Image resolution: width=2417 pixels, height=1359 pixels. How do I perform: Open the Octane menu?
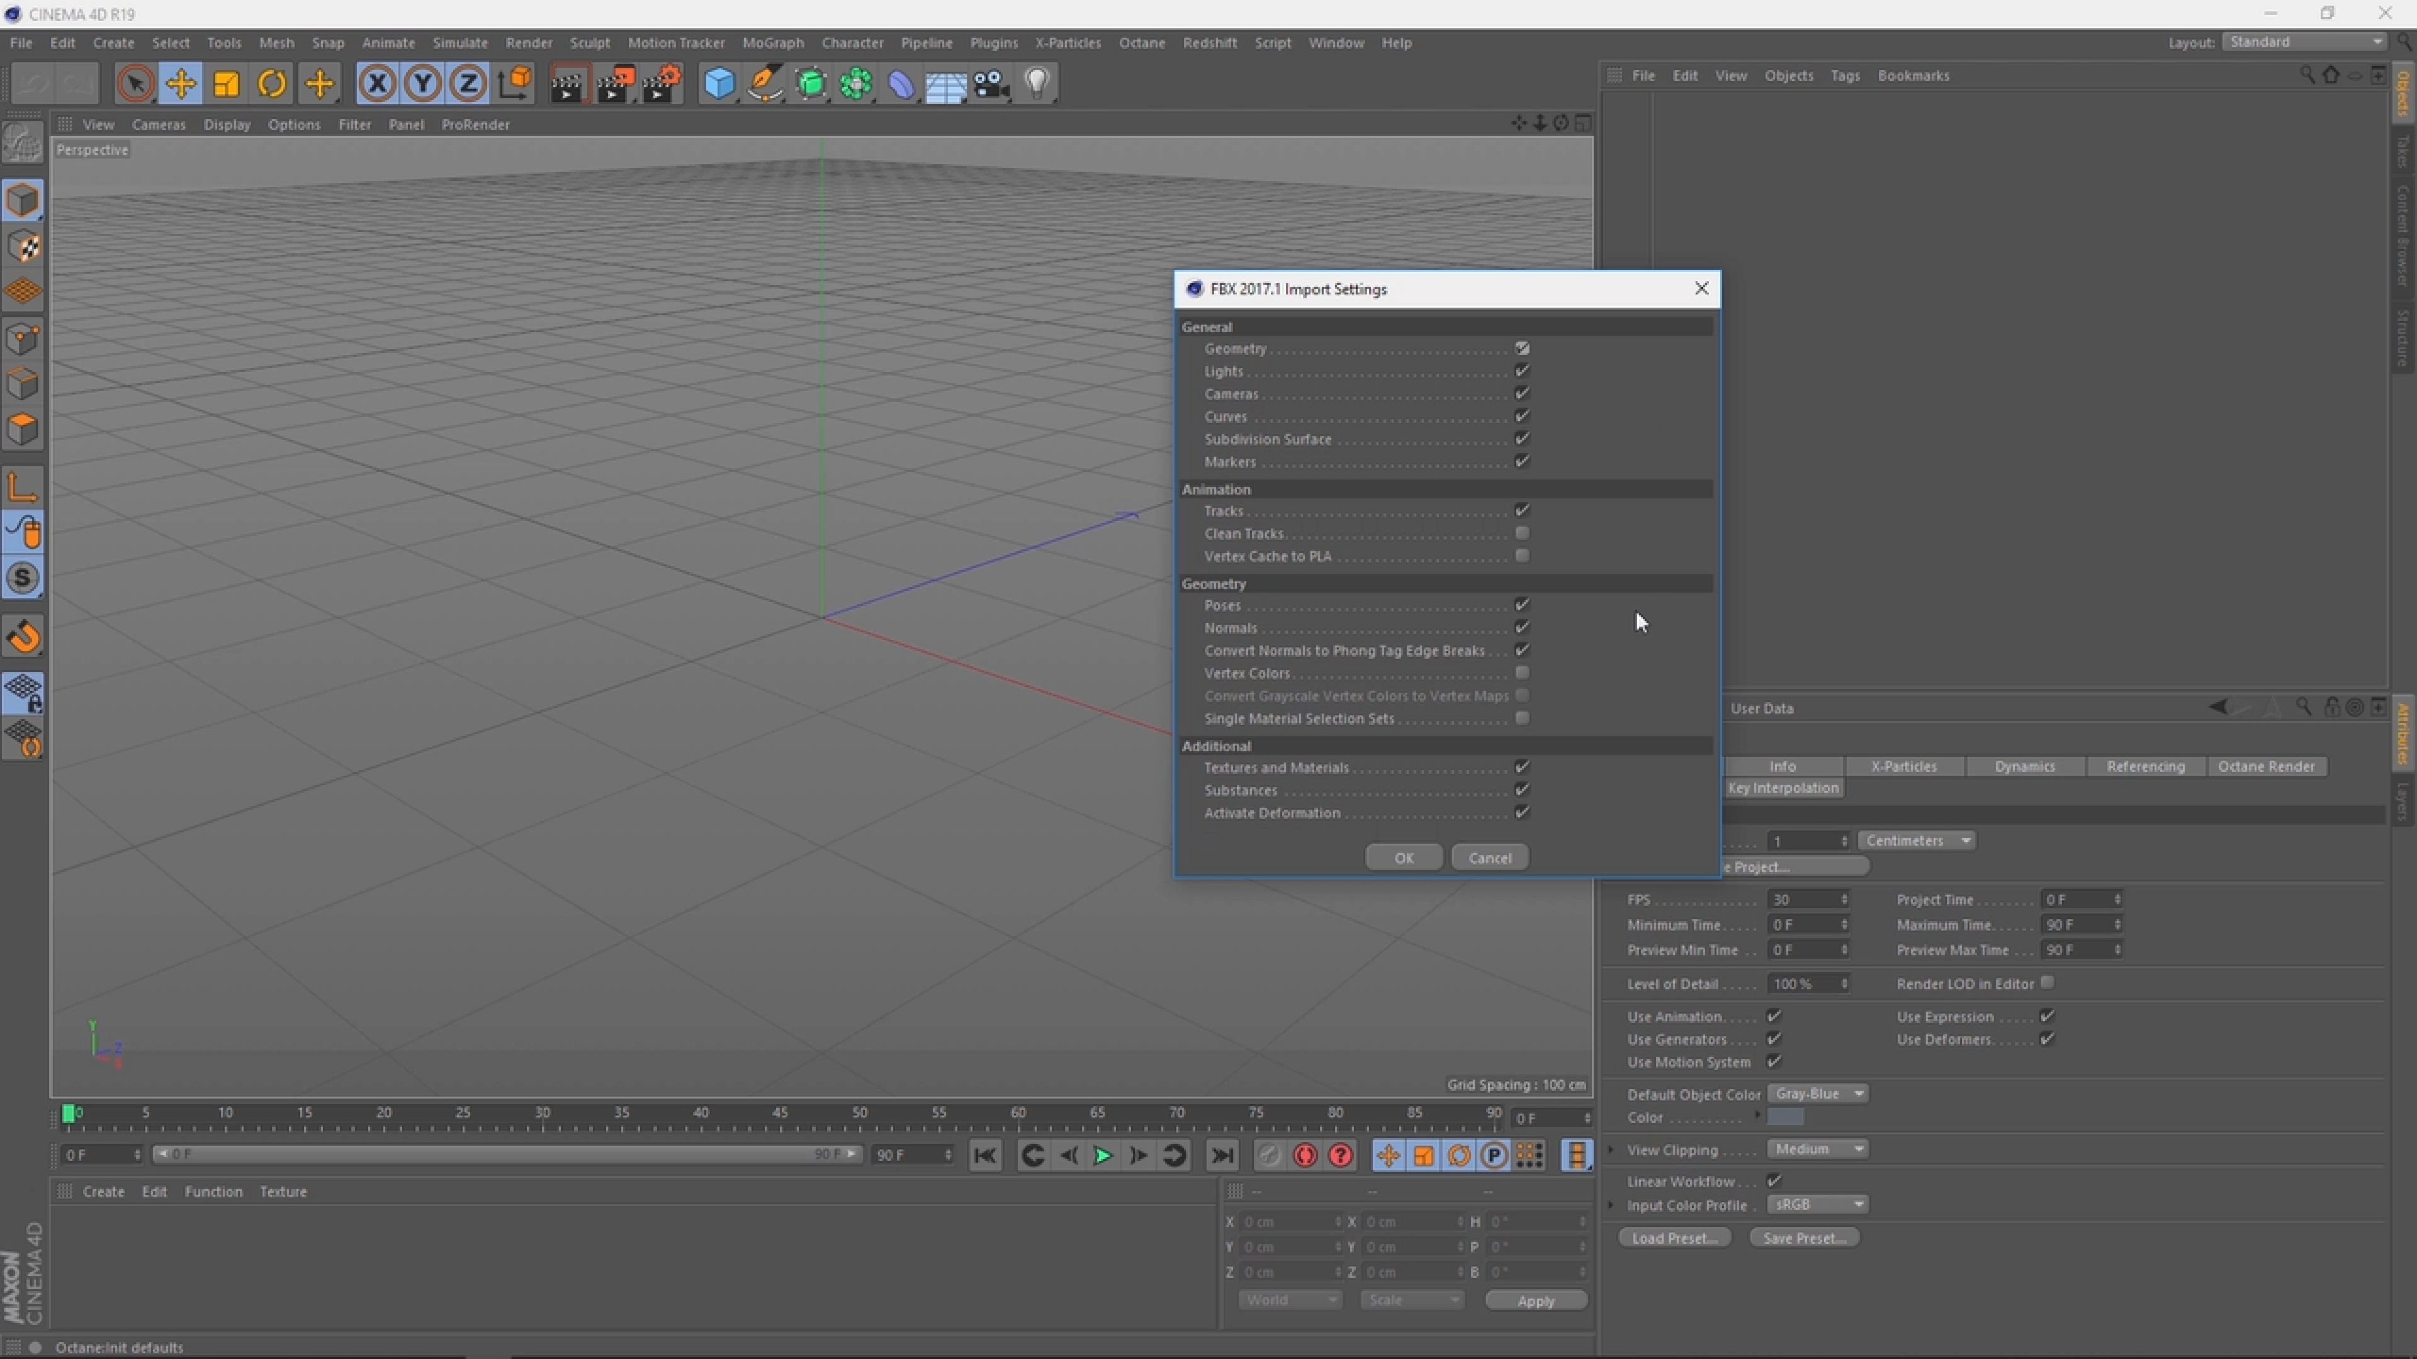1142,43
